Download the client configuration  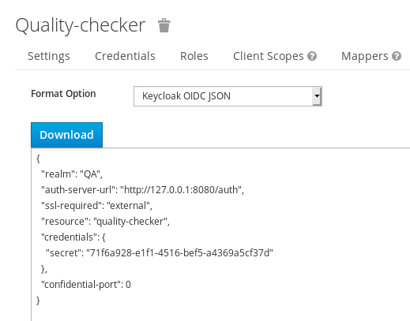[66, 135]
